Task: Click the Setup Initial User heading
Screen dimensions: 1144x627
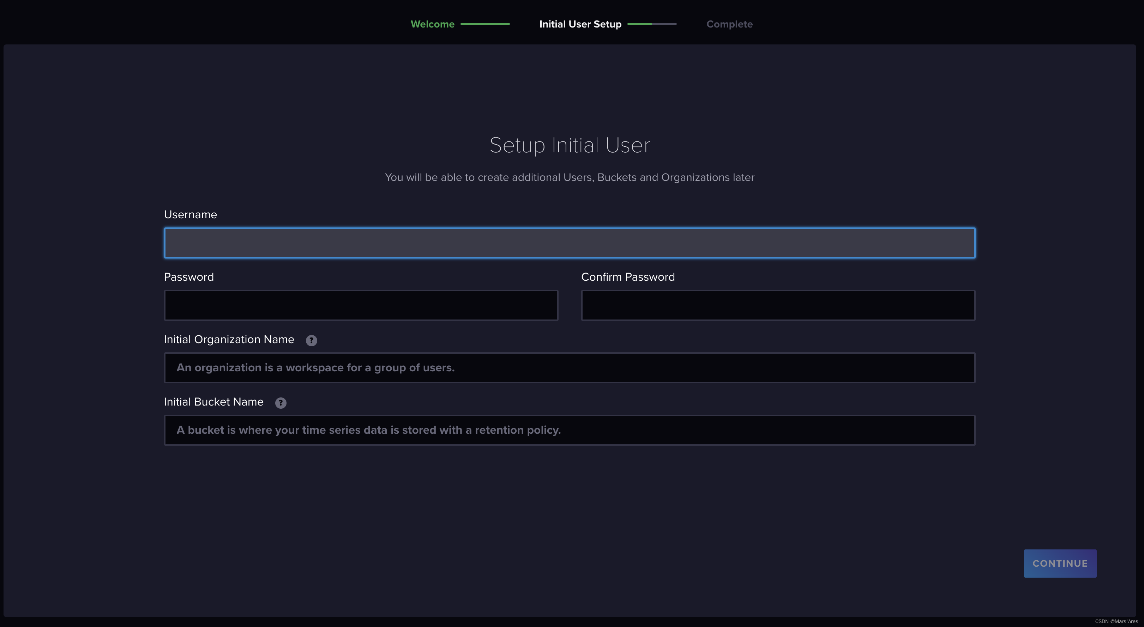Action: (570, 146)
